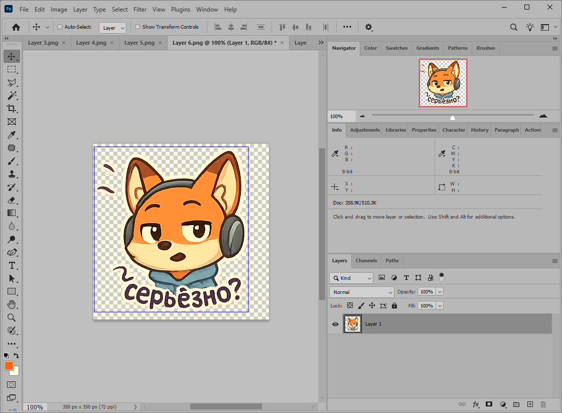Activate the Eraser tool
Image resolution: width=562 pixels, height=413 pixels.
pyautogui.click(x=12, y=200)
